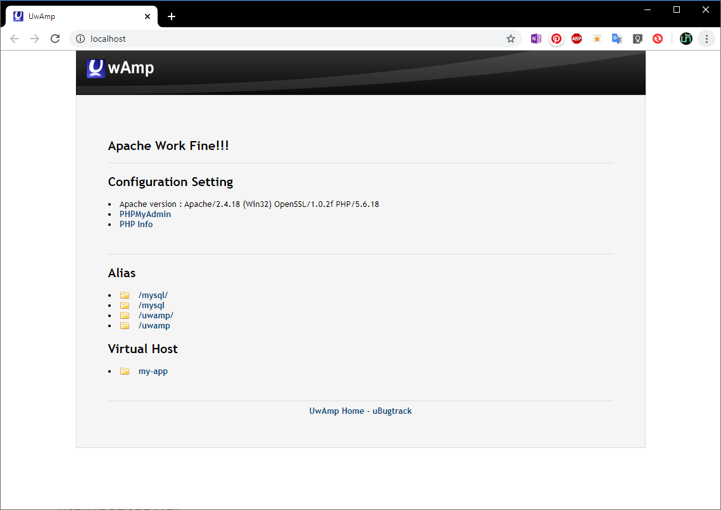
Task: Open the /mysql/ alias link
Action: click(153, 295)
